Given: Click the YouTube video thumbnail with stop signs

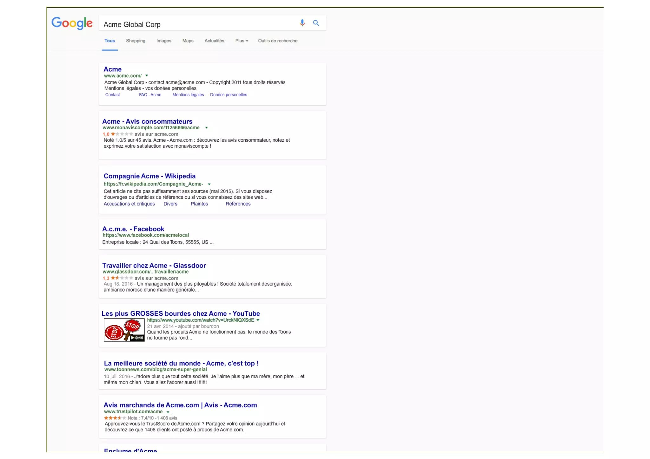Looking at the screenshot, I should tap(124, 330).
